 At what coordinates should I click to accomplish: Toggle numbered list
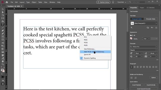(136, 78)
